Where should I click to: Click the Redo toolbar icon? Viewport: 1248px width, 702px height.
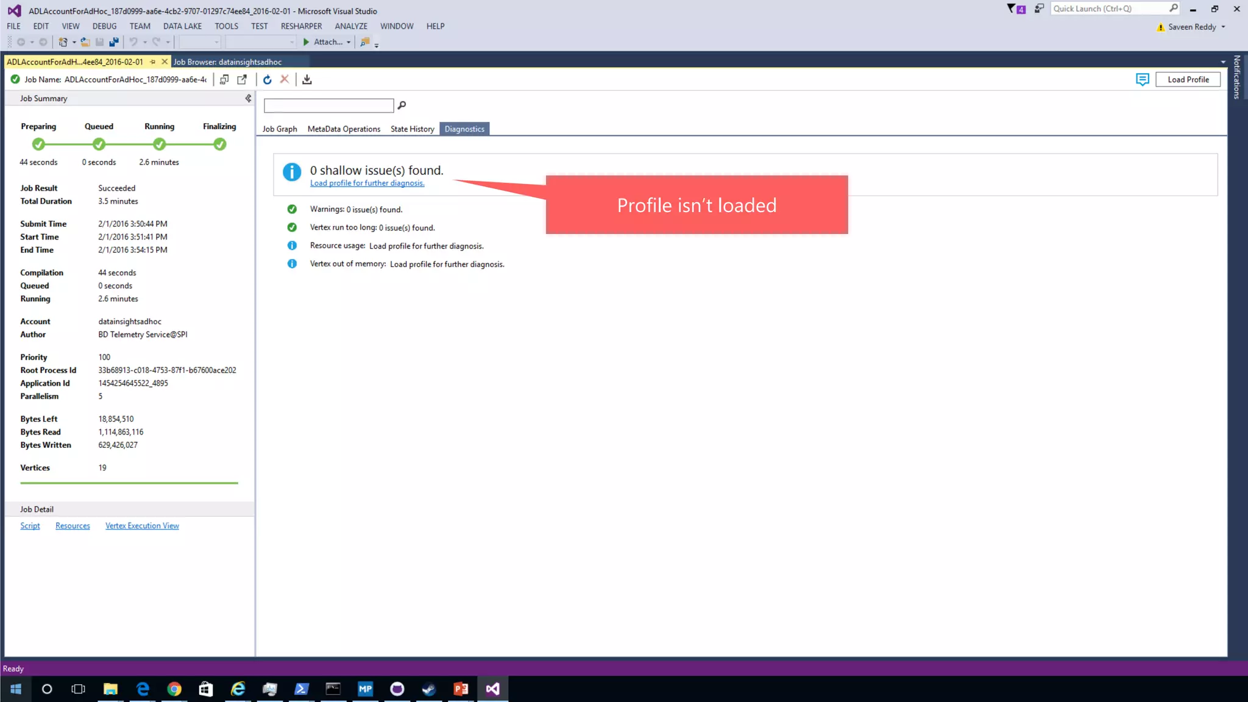point(156,42)
